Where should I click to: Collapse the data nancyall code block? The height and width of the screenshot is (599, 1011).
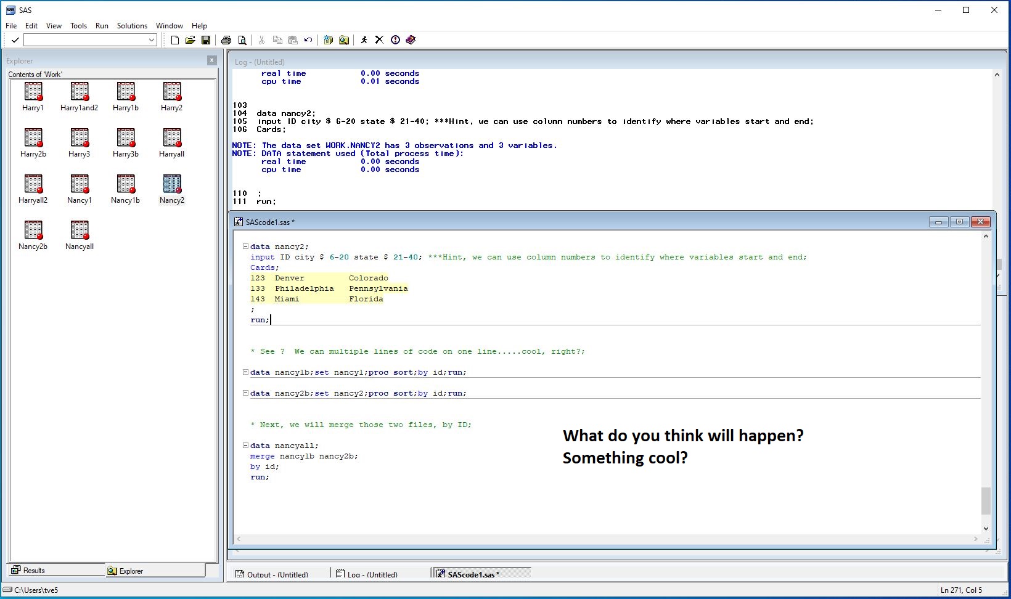pyautogui.click(x=245, y=446)
